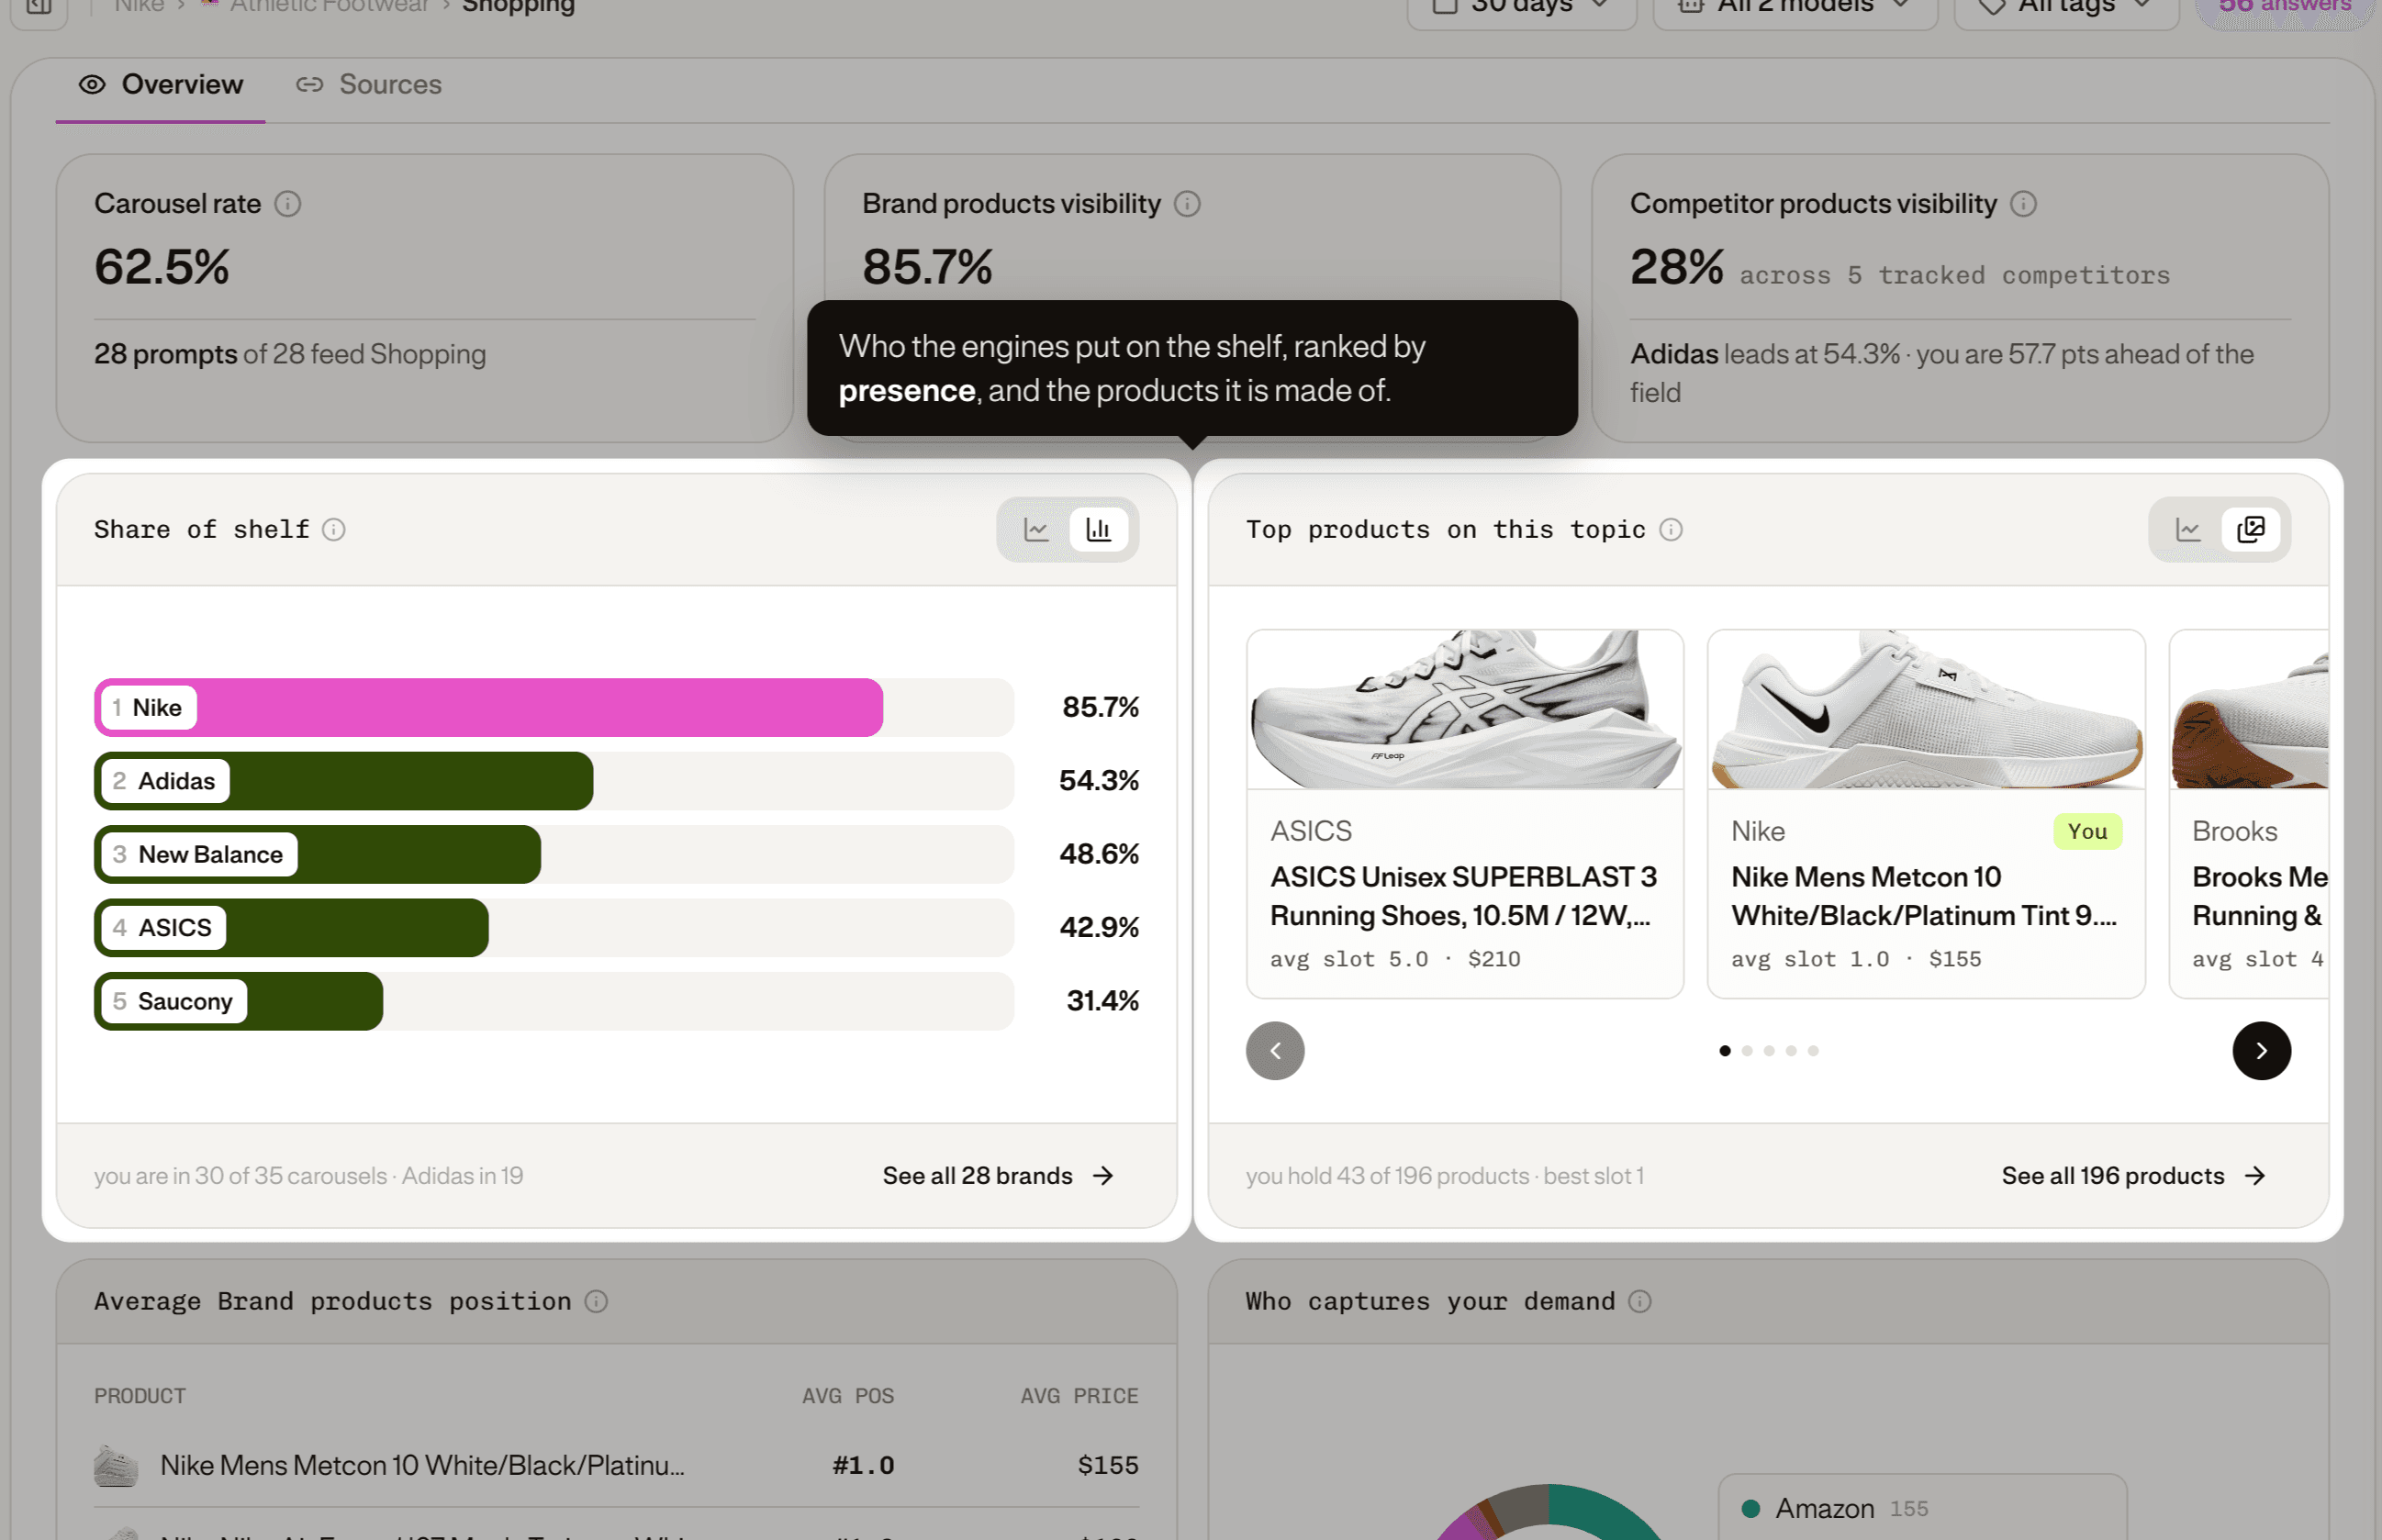Switch to the Overview tab
The image size is (2382, 1540).
161,85
